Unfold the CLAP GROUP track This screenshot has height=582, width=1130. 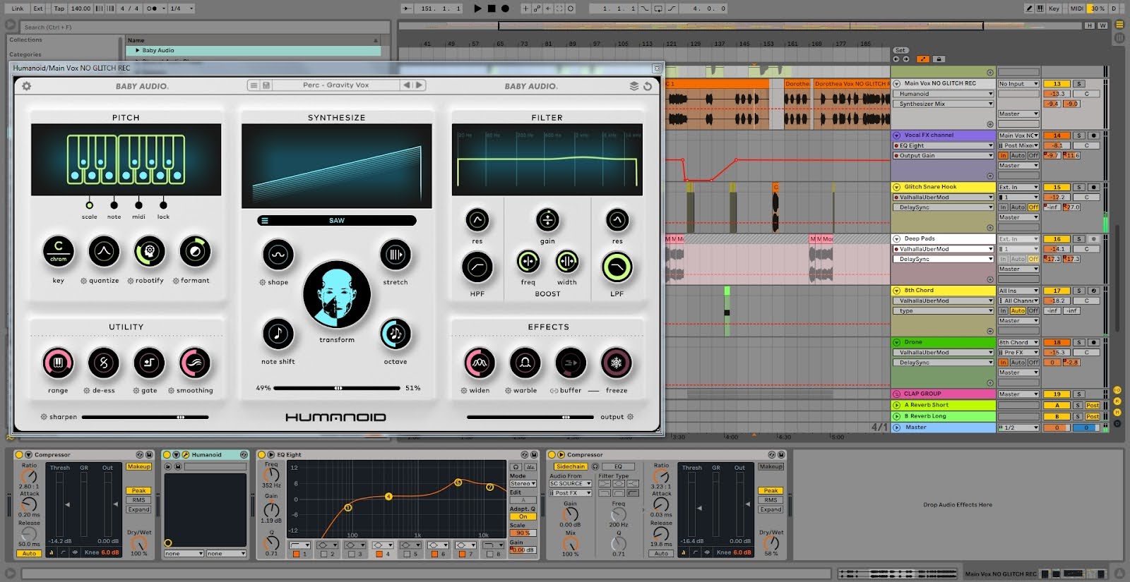point(897,394)
